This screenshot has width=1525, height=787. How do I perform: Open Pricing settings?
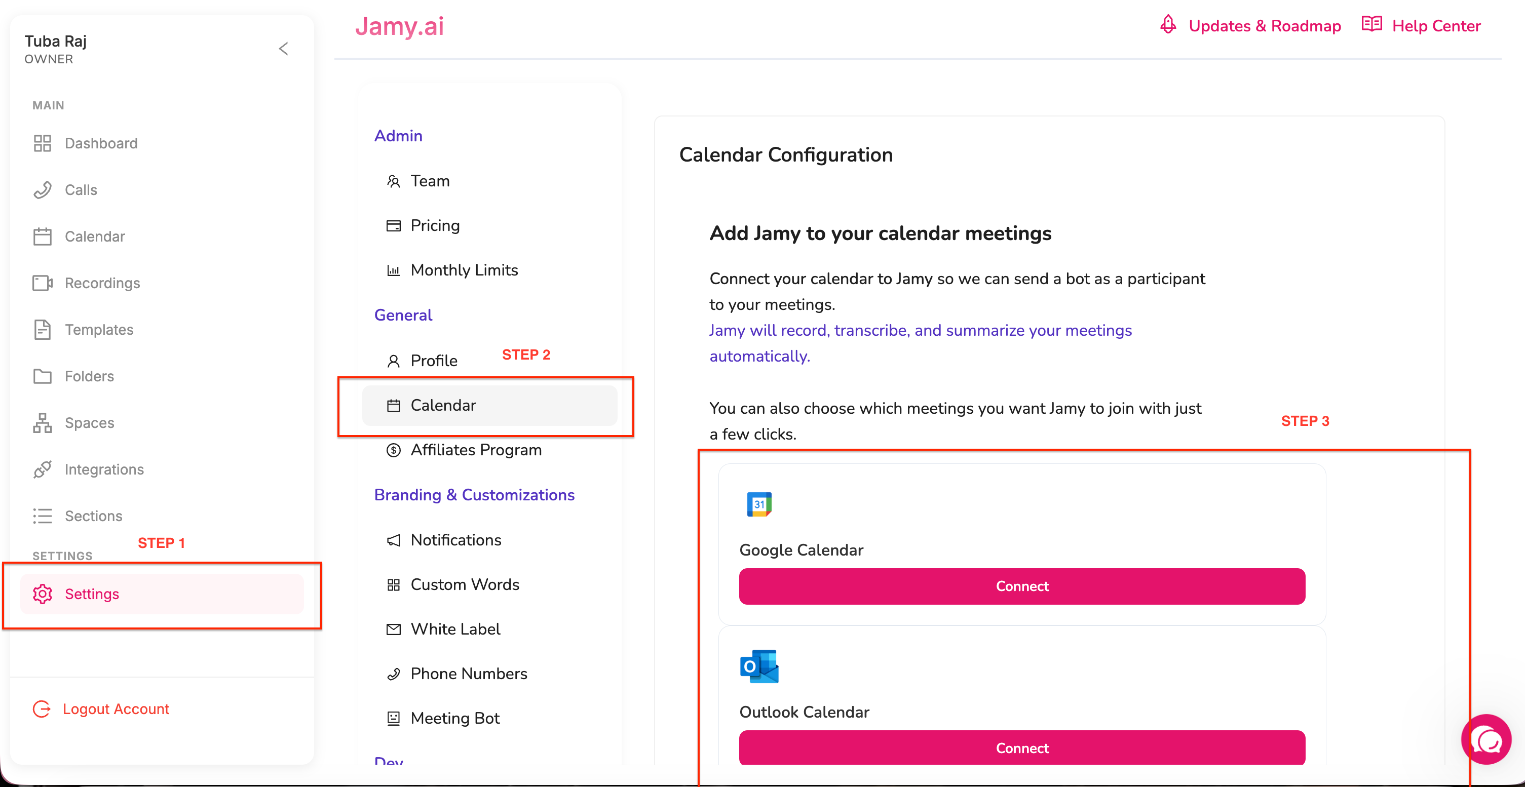(x=435, y=225)
